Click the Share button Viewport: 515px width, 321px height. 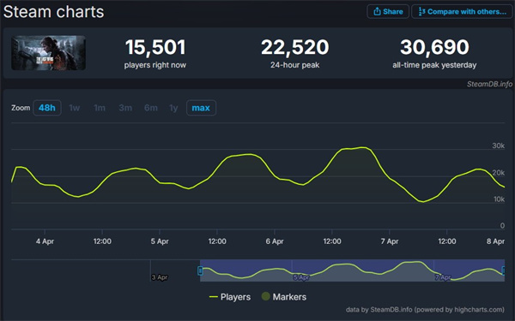[x=388, y=11]
